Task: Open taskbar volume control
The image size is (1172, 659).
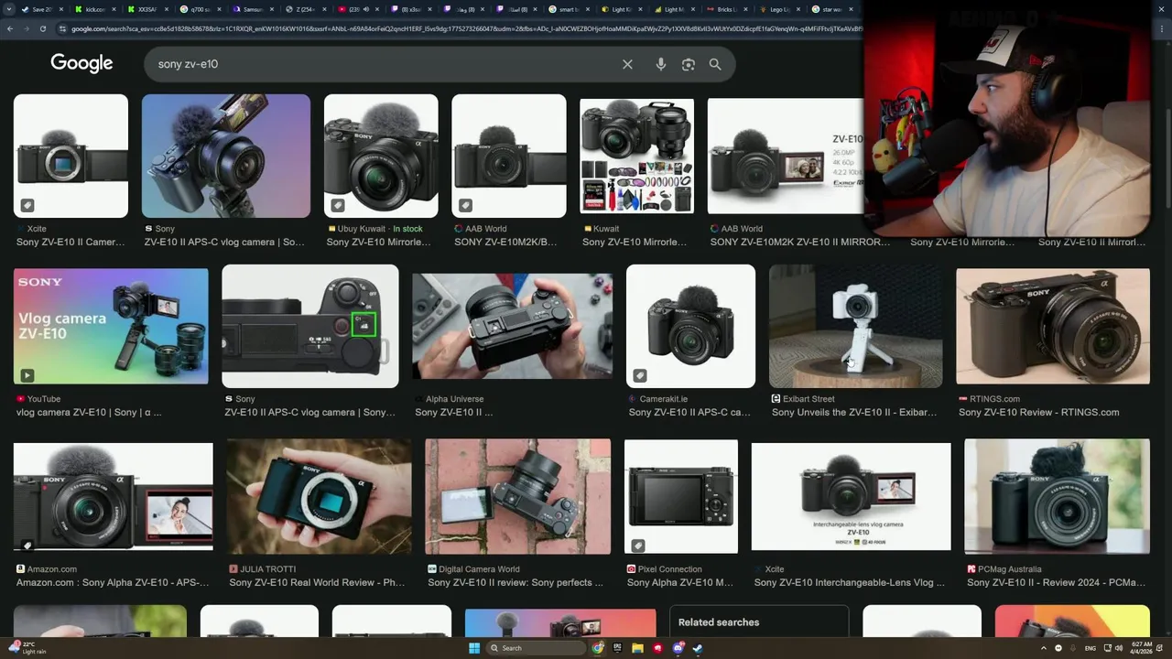Action: 1119,648
